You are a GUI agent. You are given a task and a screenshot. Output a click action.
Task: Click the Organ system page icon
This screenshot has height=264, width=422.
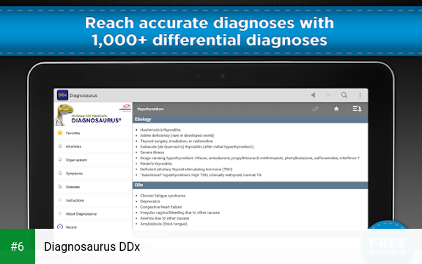[60, 160]
